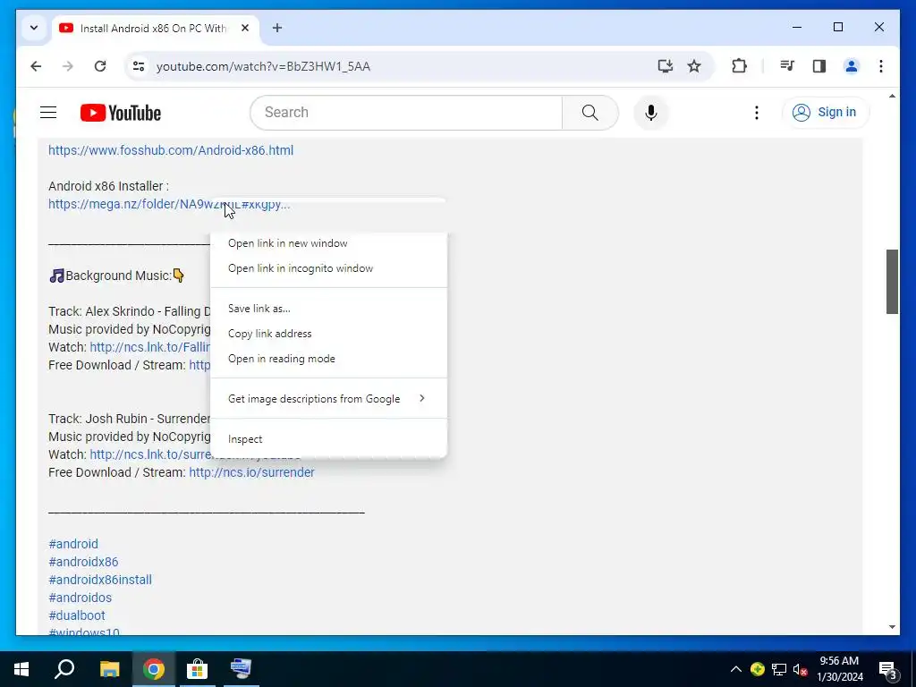This screenshot has width=916, height=687.
Task: Click the #androidx86install hashtag
Action: [100, 580]
